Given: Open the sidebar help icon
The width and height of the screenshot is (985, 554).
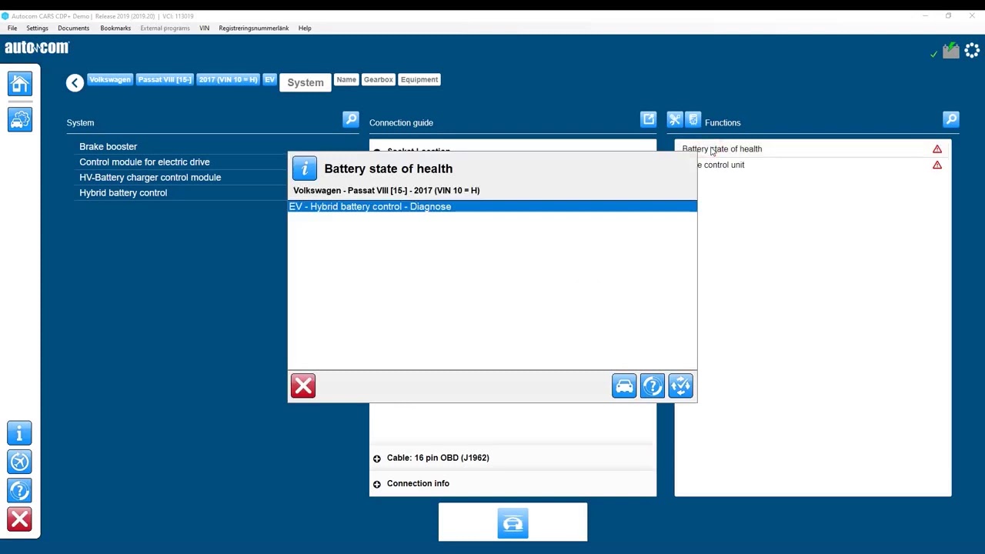Looking at the screenshot, I should (20, 490).
